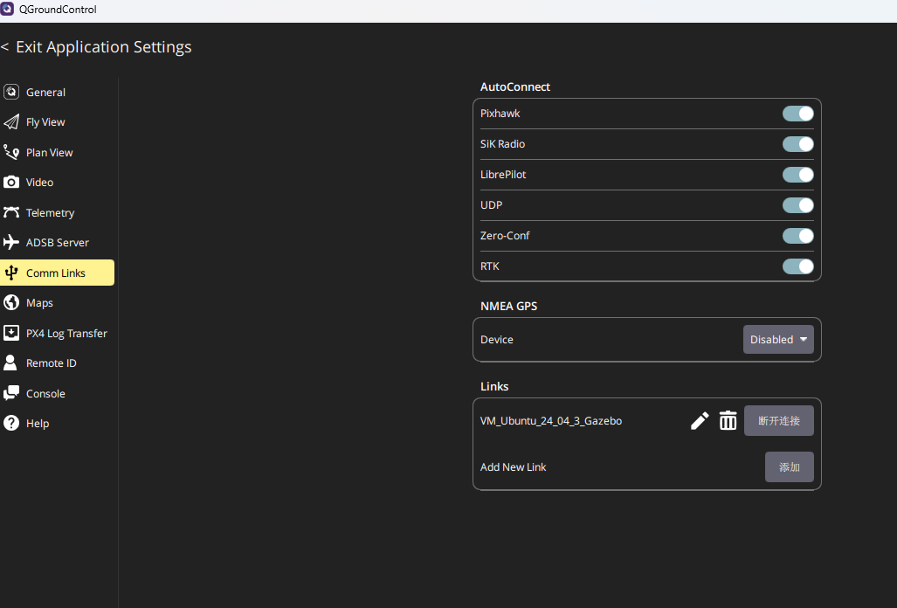The width and height of the screenshot is (897, 608).
Task: Toggle Zero-Conf autoconnect switch
Action: click(798, 236)
